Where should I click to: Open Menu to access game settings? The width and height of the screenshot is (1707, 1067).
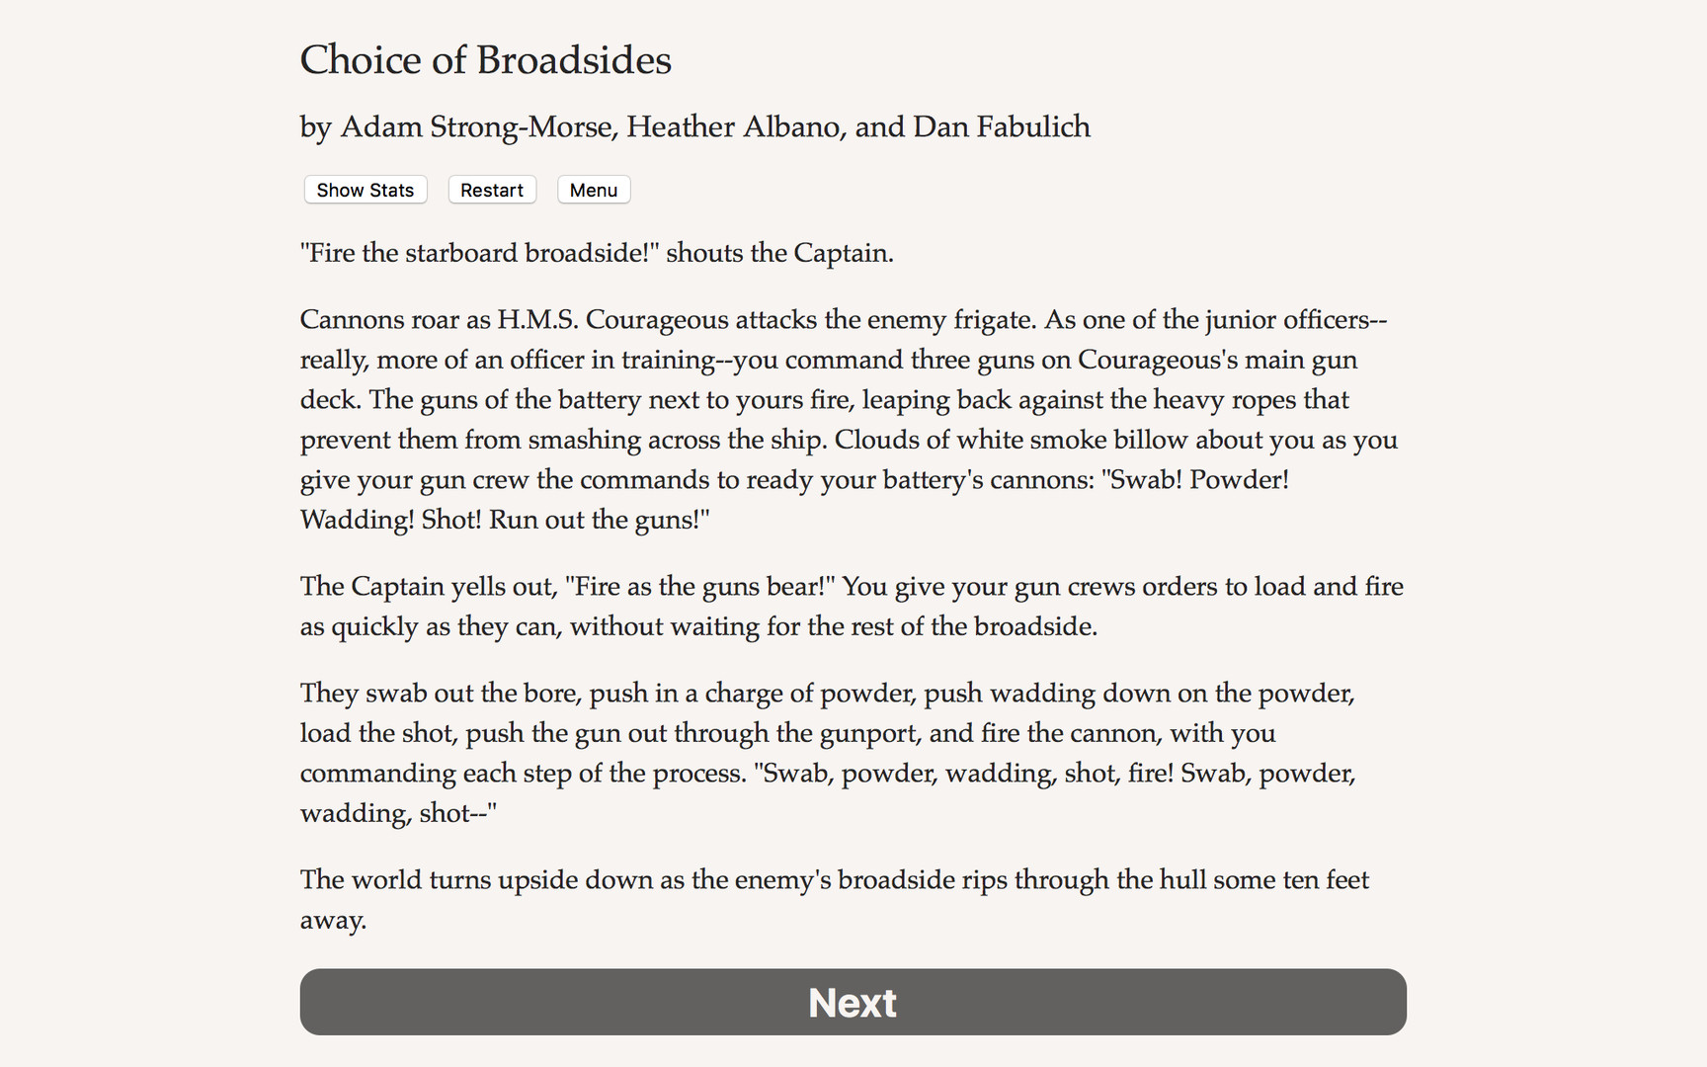(x=593, y=190)
